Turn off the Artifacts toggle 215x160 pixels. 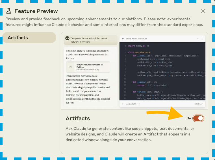point(198,118)
